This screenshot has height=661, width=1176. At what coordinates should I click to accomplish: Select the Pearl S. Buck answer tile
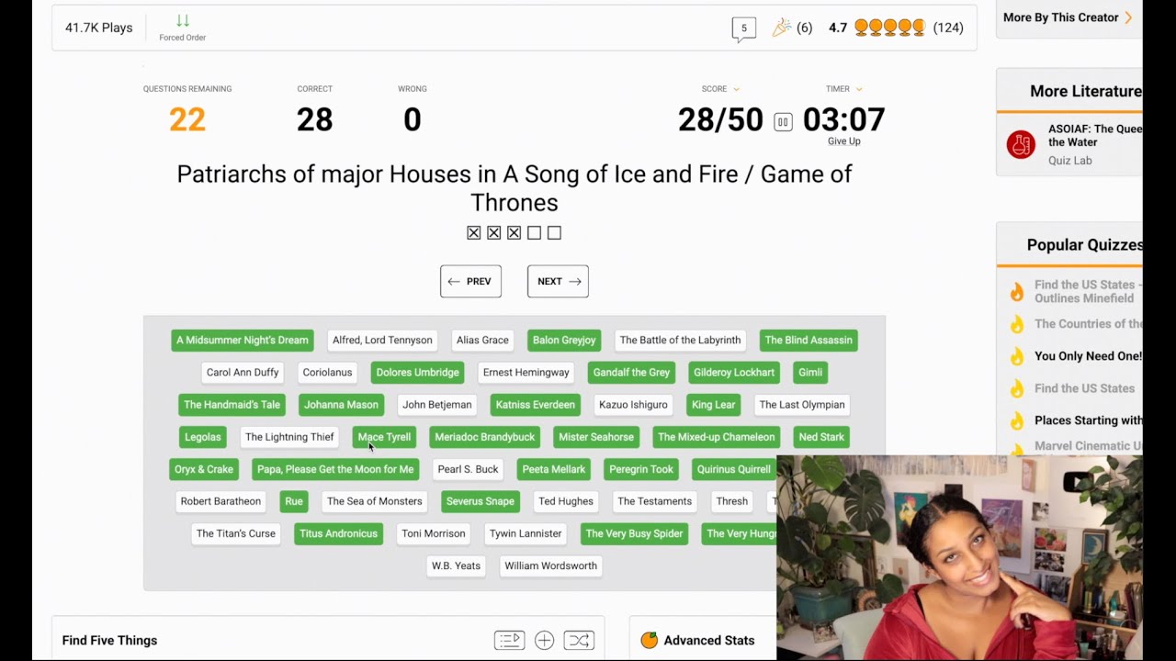tap(468, 469)
